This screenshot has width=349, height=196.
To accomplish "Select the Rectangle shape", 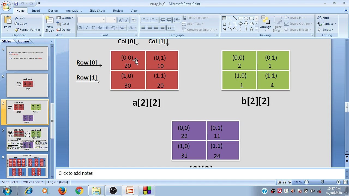I will tap(240, 18).
